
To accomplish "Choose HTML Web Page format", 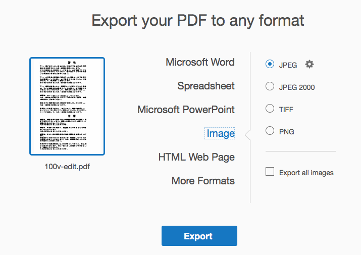I will pos(196,157).
